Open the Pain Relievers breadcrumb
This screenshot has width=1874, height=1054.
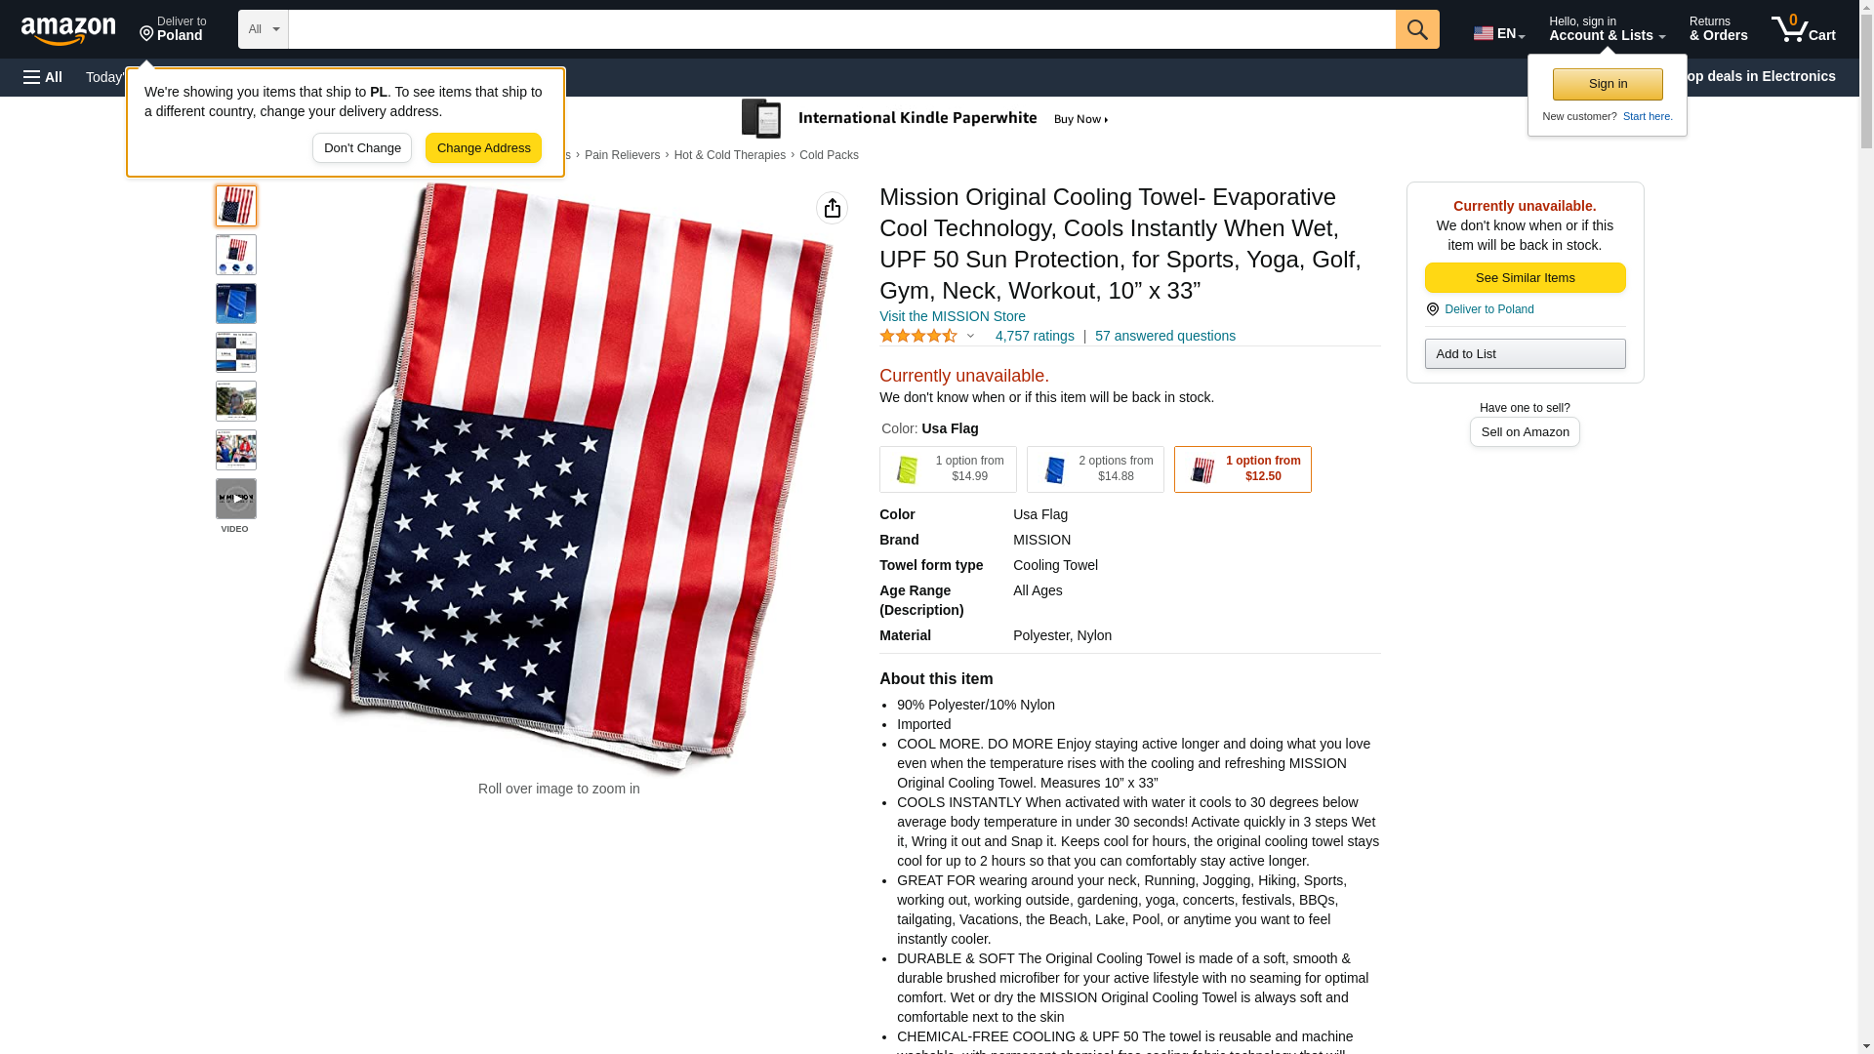622,155
